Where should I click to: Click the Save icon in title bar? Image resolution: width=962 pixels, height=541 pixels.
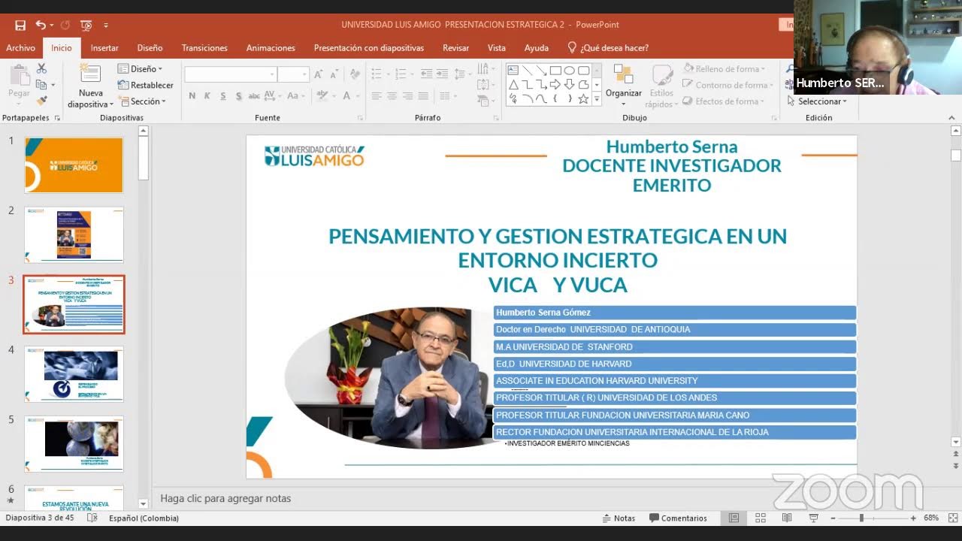tap(20, 25)
